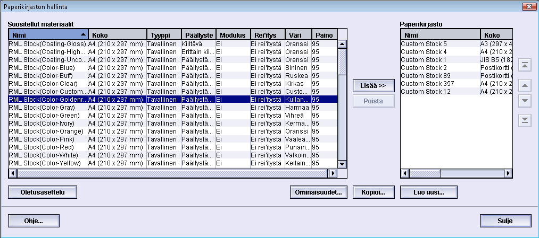This screenshot has height=238, width=539.
Task: Click right arrow of Paperikirjasto horizontal scrollbar
Action: (x=508, y=173)
